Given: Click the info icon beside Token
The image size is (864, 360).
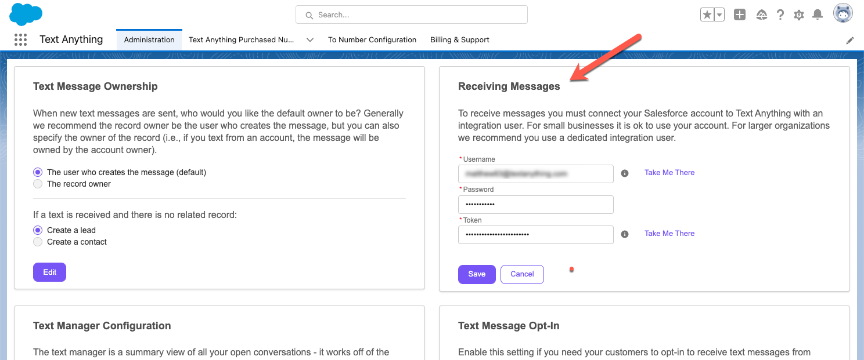Looking at the screenshot, I should pos(625,234).
